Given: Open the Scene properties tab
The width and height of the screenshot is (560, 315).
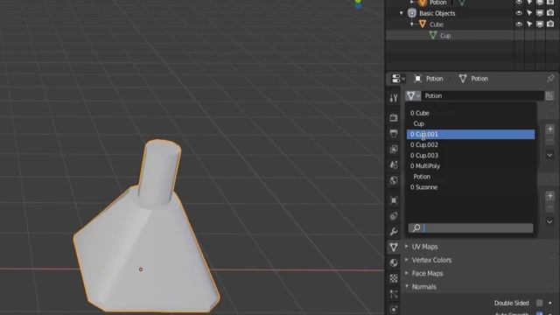Looking at the screenshot, I should click(x=394, y=164).
